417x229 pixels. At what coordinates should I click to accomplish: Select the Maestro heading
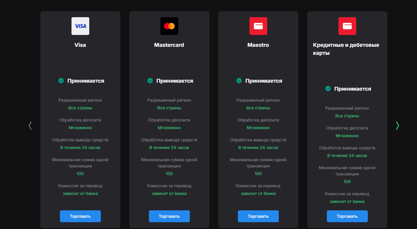point(258,45)
